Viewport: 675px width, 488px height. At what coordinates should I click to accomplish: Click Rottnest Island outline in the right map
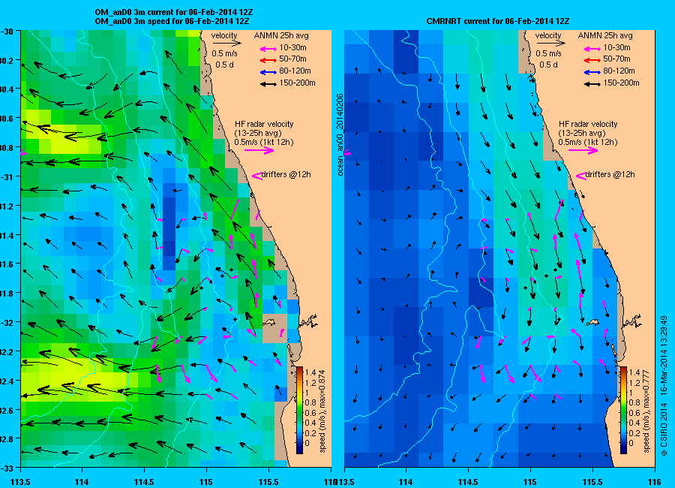point(593,322)
